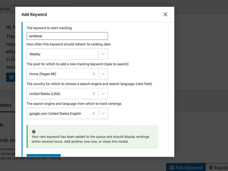
Task: Click the keyword input field containing rankbear
Action: coord(67,36)
